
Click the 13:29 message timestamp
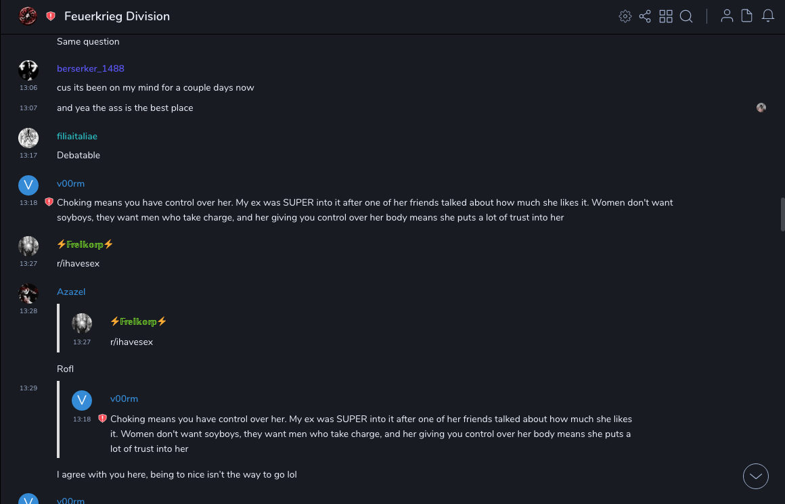click(28, 388)
